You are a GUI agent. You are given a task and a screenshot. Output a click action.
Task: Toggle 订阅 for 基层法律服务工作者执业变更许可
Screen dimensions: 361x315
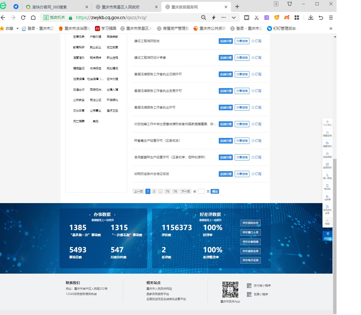(256, 91)
